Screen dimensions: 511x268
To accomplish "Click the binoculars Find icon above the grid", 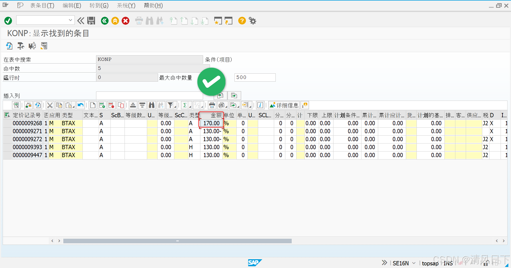I will click(151, 105).
